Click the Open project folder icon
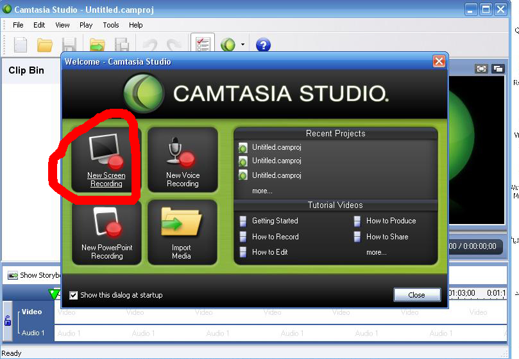519x359 pixels. pyautogui.click(x=45, y=45)
